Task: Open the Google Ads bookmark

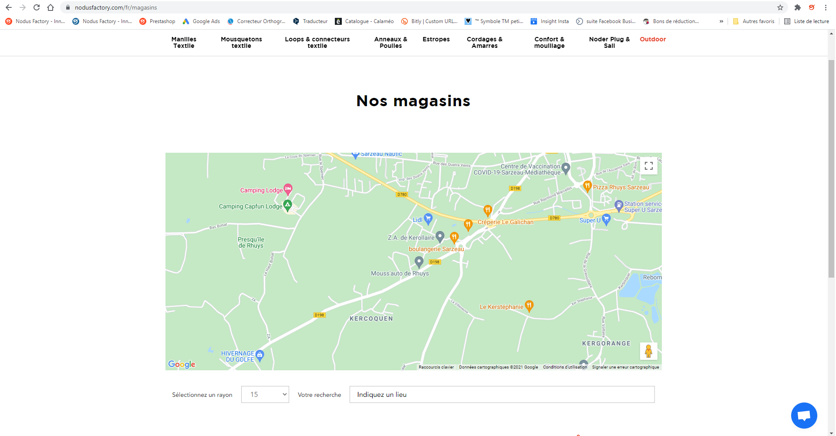Action: coord(201,21)
